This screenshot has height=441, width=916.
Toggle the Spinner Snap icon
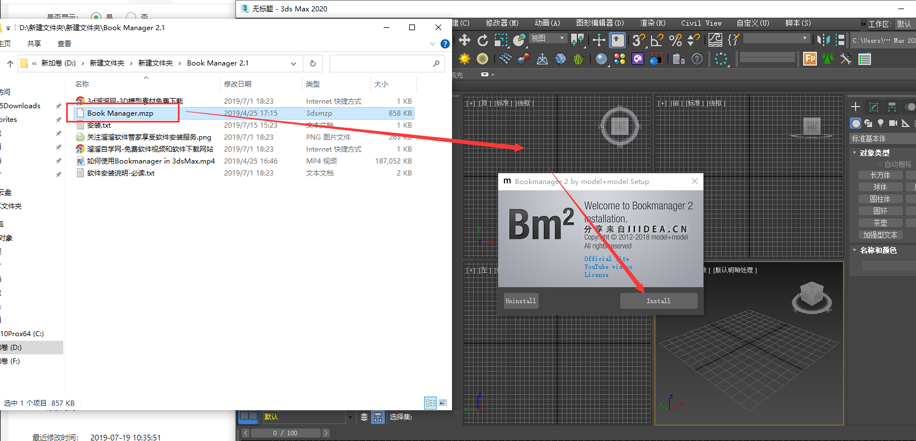point(694,40)
